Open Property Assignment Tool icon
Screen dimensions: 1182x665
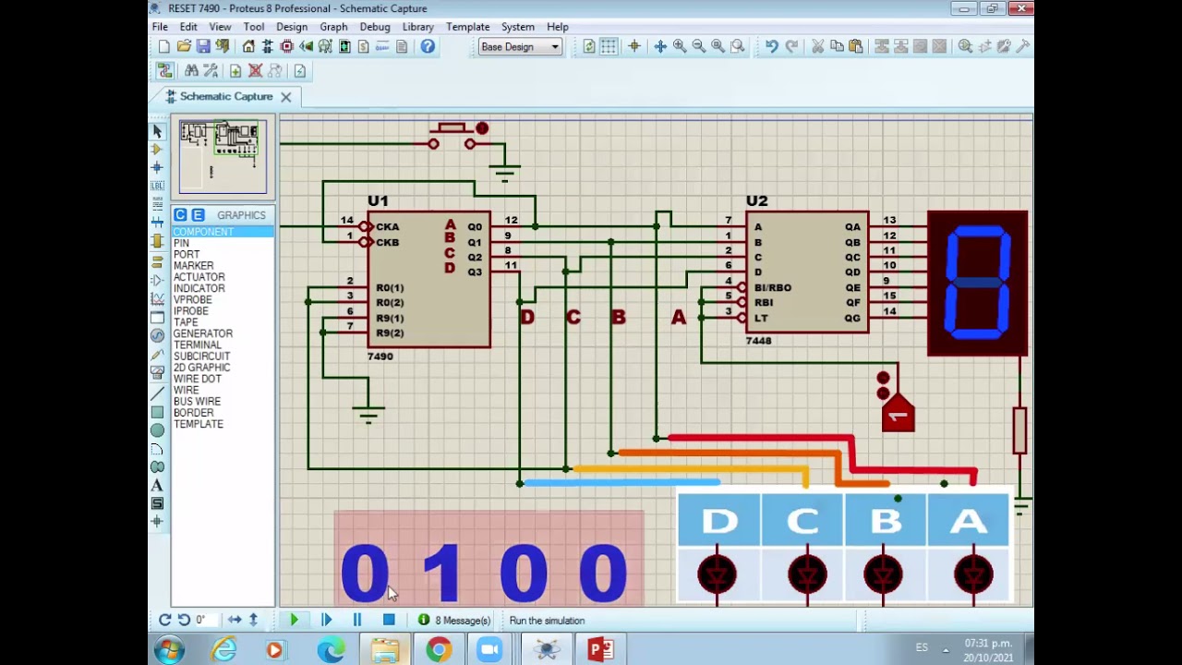tap(211, 71)
